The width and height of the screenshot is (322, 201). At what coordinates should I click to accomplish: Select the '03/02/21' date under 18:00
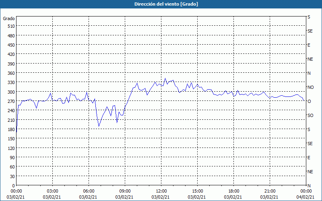[x=233, y=197]
